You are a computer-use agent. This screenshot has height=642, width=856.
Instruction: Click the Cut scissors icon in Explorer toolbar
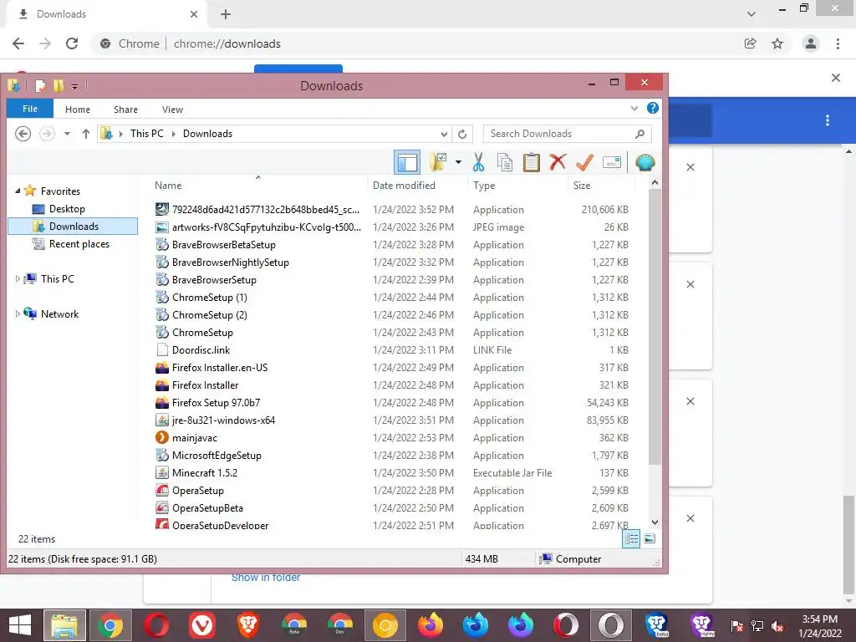478,162
